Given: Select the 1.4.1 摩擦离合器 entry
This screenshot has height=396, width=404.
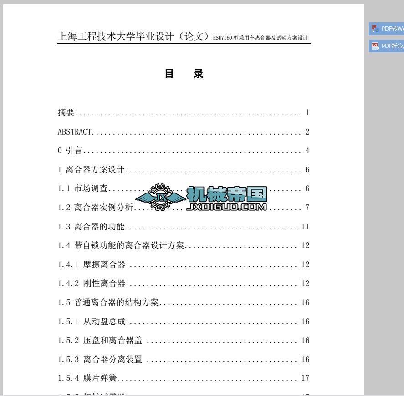Looking at the screenshot, I should tap(184, 265).
